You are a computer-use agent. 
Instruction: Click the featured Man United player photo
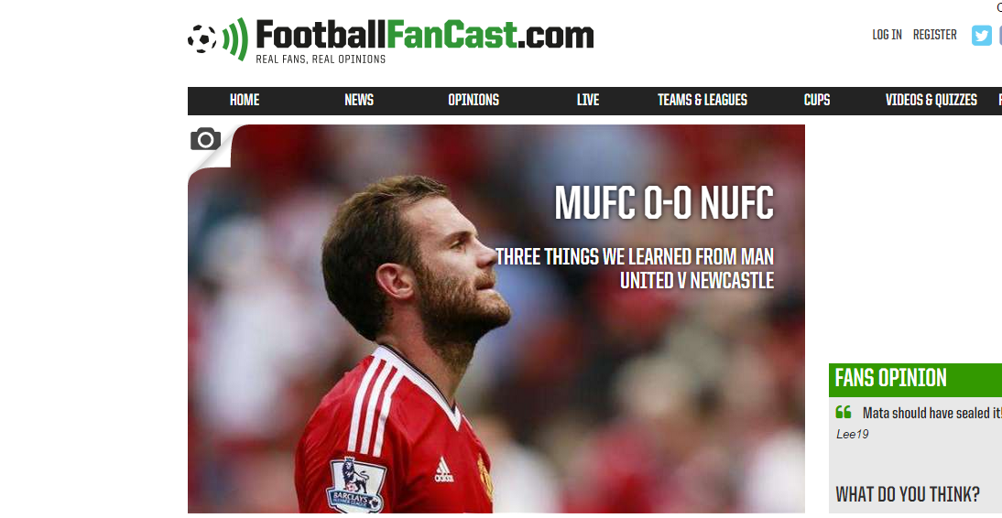[x=496, y=318]
